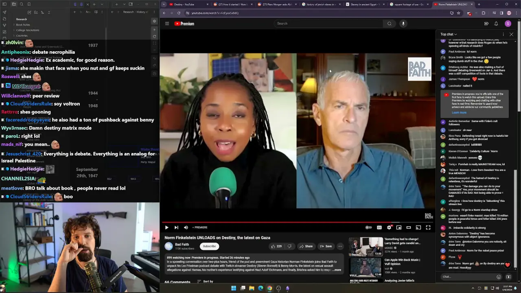Open a new Chrome tab

point(479,4)
